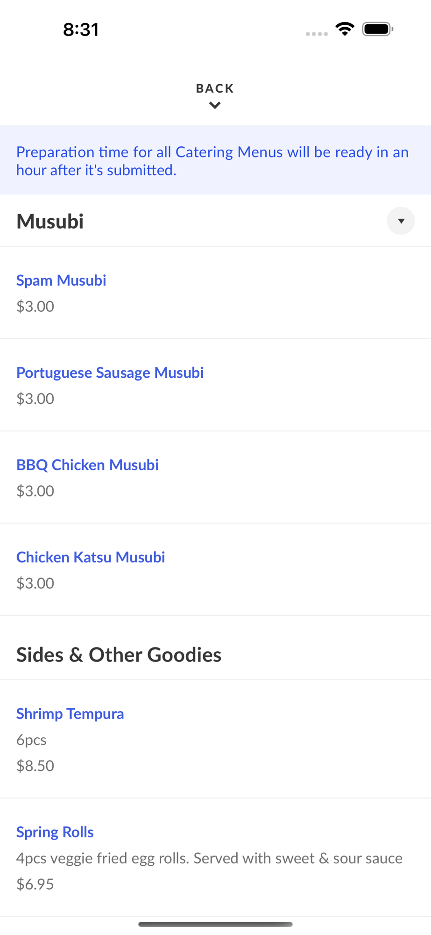
Task: Open Portuguese Sausage Musubi item
Action: click(110, 373)
